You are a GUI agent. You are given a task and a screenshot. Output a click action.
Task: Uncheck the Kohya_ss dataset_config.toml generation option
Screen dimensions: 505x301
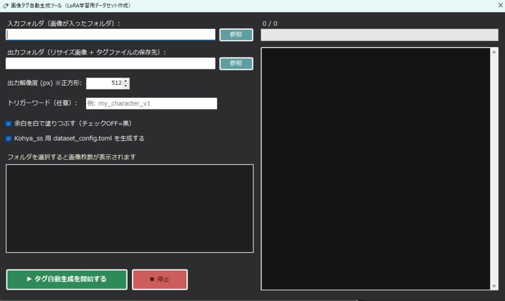tap(8, 138)
